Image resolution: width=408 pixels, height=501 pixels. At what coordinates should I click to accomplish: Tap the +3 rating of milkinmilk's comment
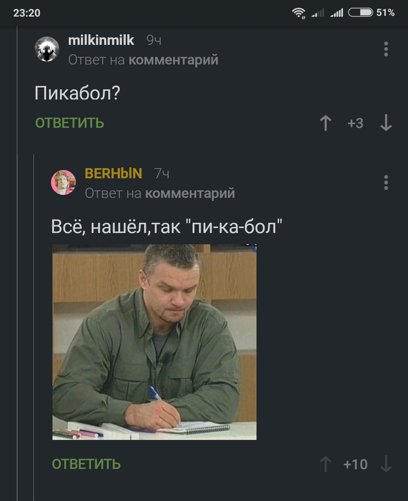click(x=355, y=123)
